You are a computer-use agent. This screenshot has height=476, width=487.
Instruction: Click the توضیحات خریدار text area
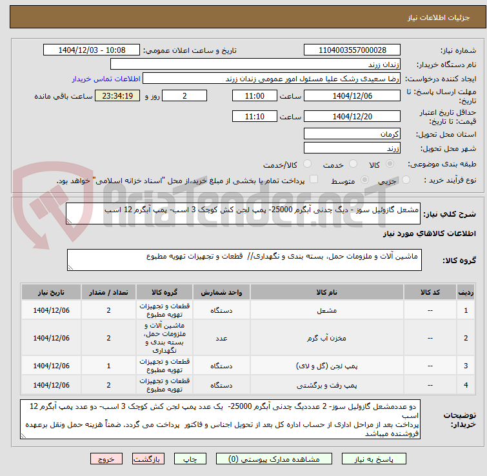[220, 419]
